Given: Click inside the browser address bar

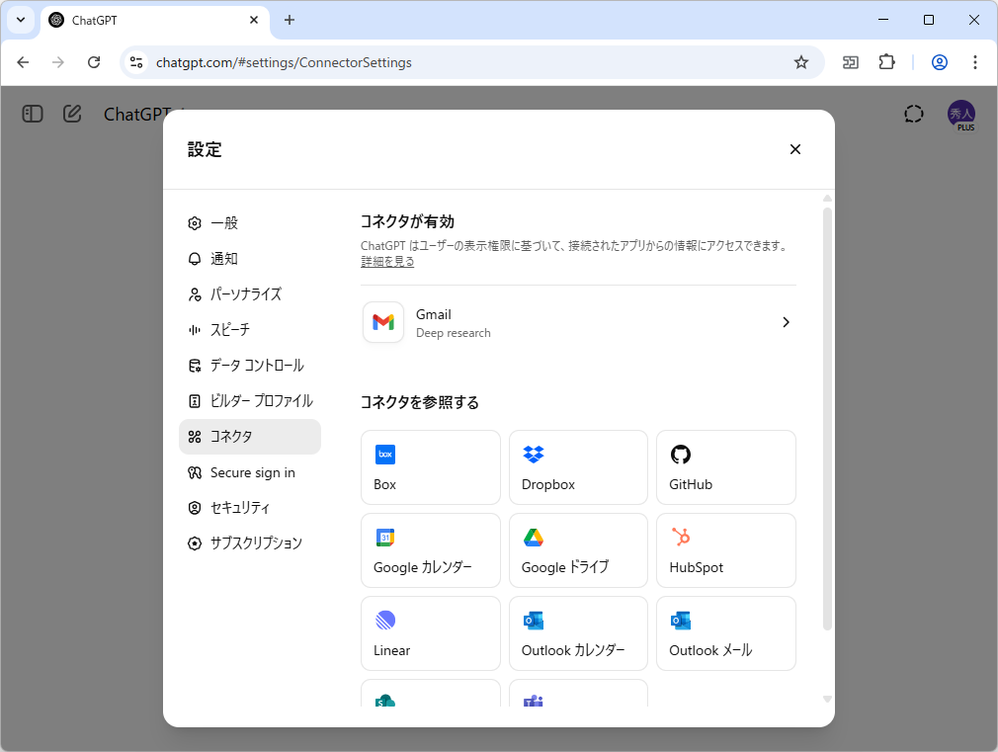Looking at the screenshot, I should tap(395, 61).
